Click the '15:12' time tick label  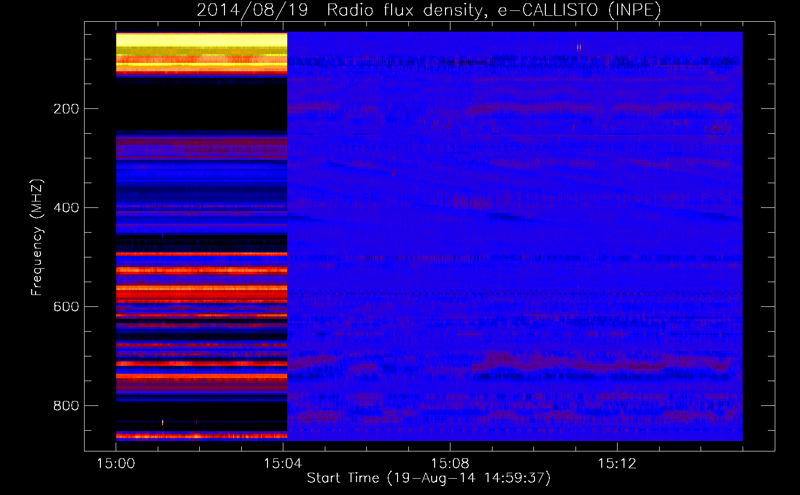[x=617, y=464]
